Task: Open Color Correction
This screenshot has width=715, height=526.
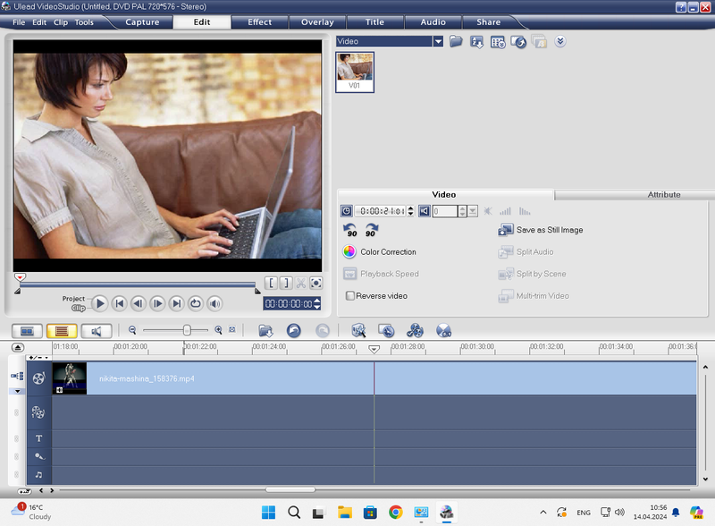Action: coord(379,251)
